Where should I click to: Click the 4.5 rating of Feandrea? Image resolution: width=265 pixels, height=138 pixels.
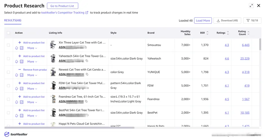tap(227, 99)
